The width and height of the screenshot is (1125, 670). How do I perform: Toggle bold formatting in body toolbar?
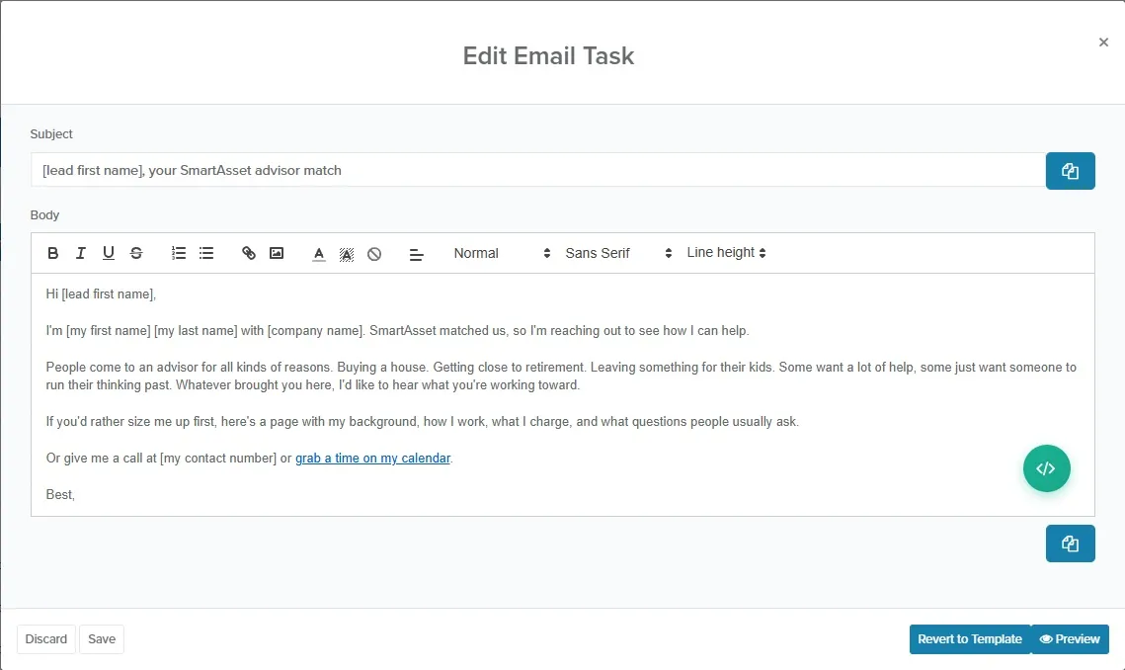pyautogui.click(x=52, y=253)
